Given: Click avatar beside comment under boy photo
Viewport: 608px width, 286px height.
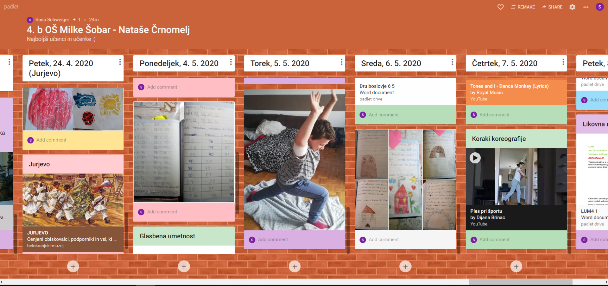Looking at the screenshot, I should [252, 240].
